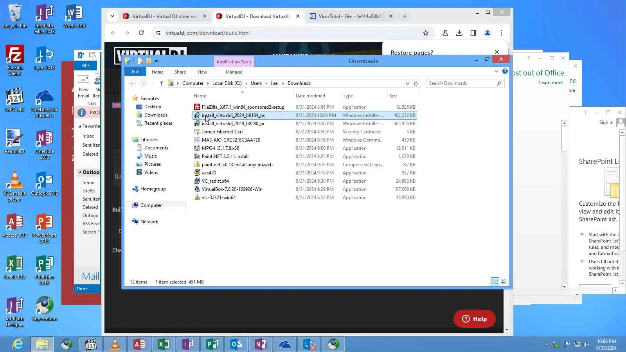This screenshot has height=352, width=626.
Task: Click the Learn more link in Office window
Action: point(551,83)
